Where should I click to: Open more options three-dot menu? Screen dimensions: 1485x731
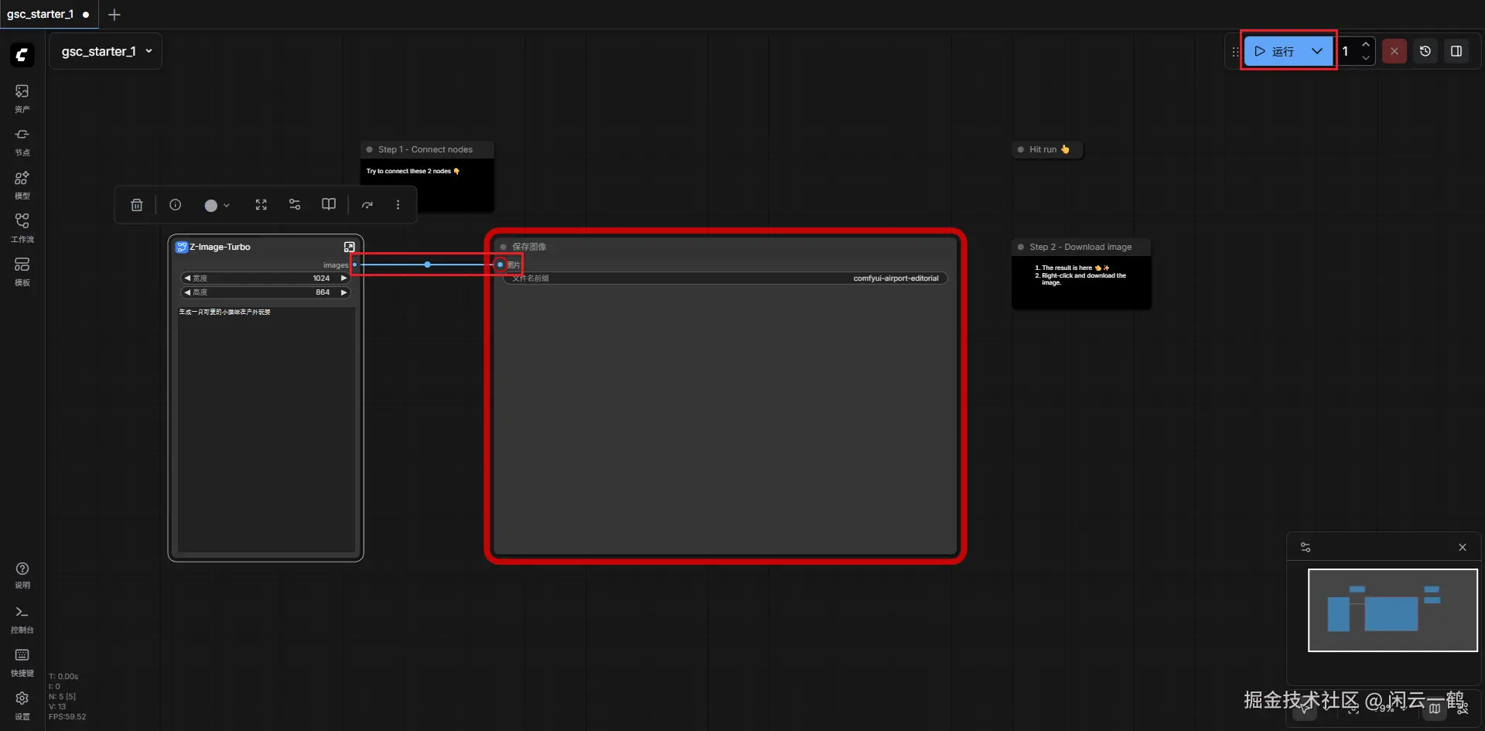tap(398, 205)
